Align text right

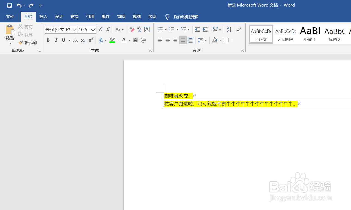coord(175,40)
